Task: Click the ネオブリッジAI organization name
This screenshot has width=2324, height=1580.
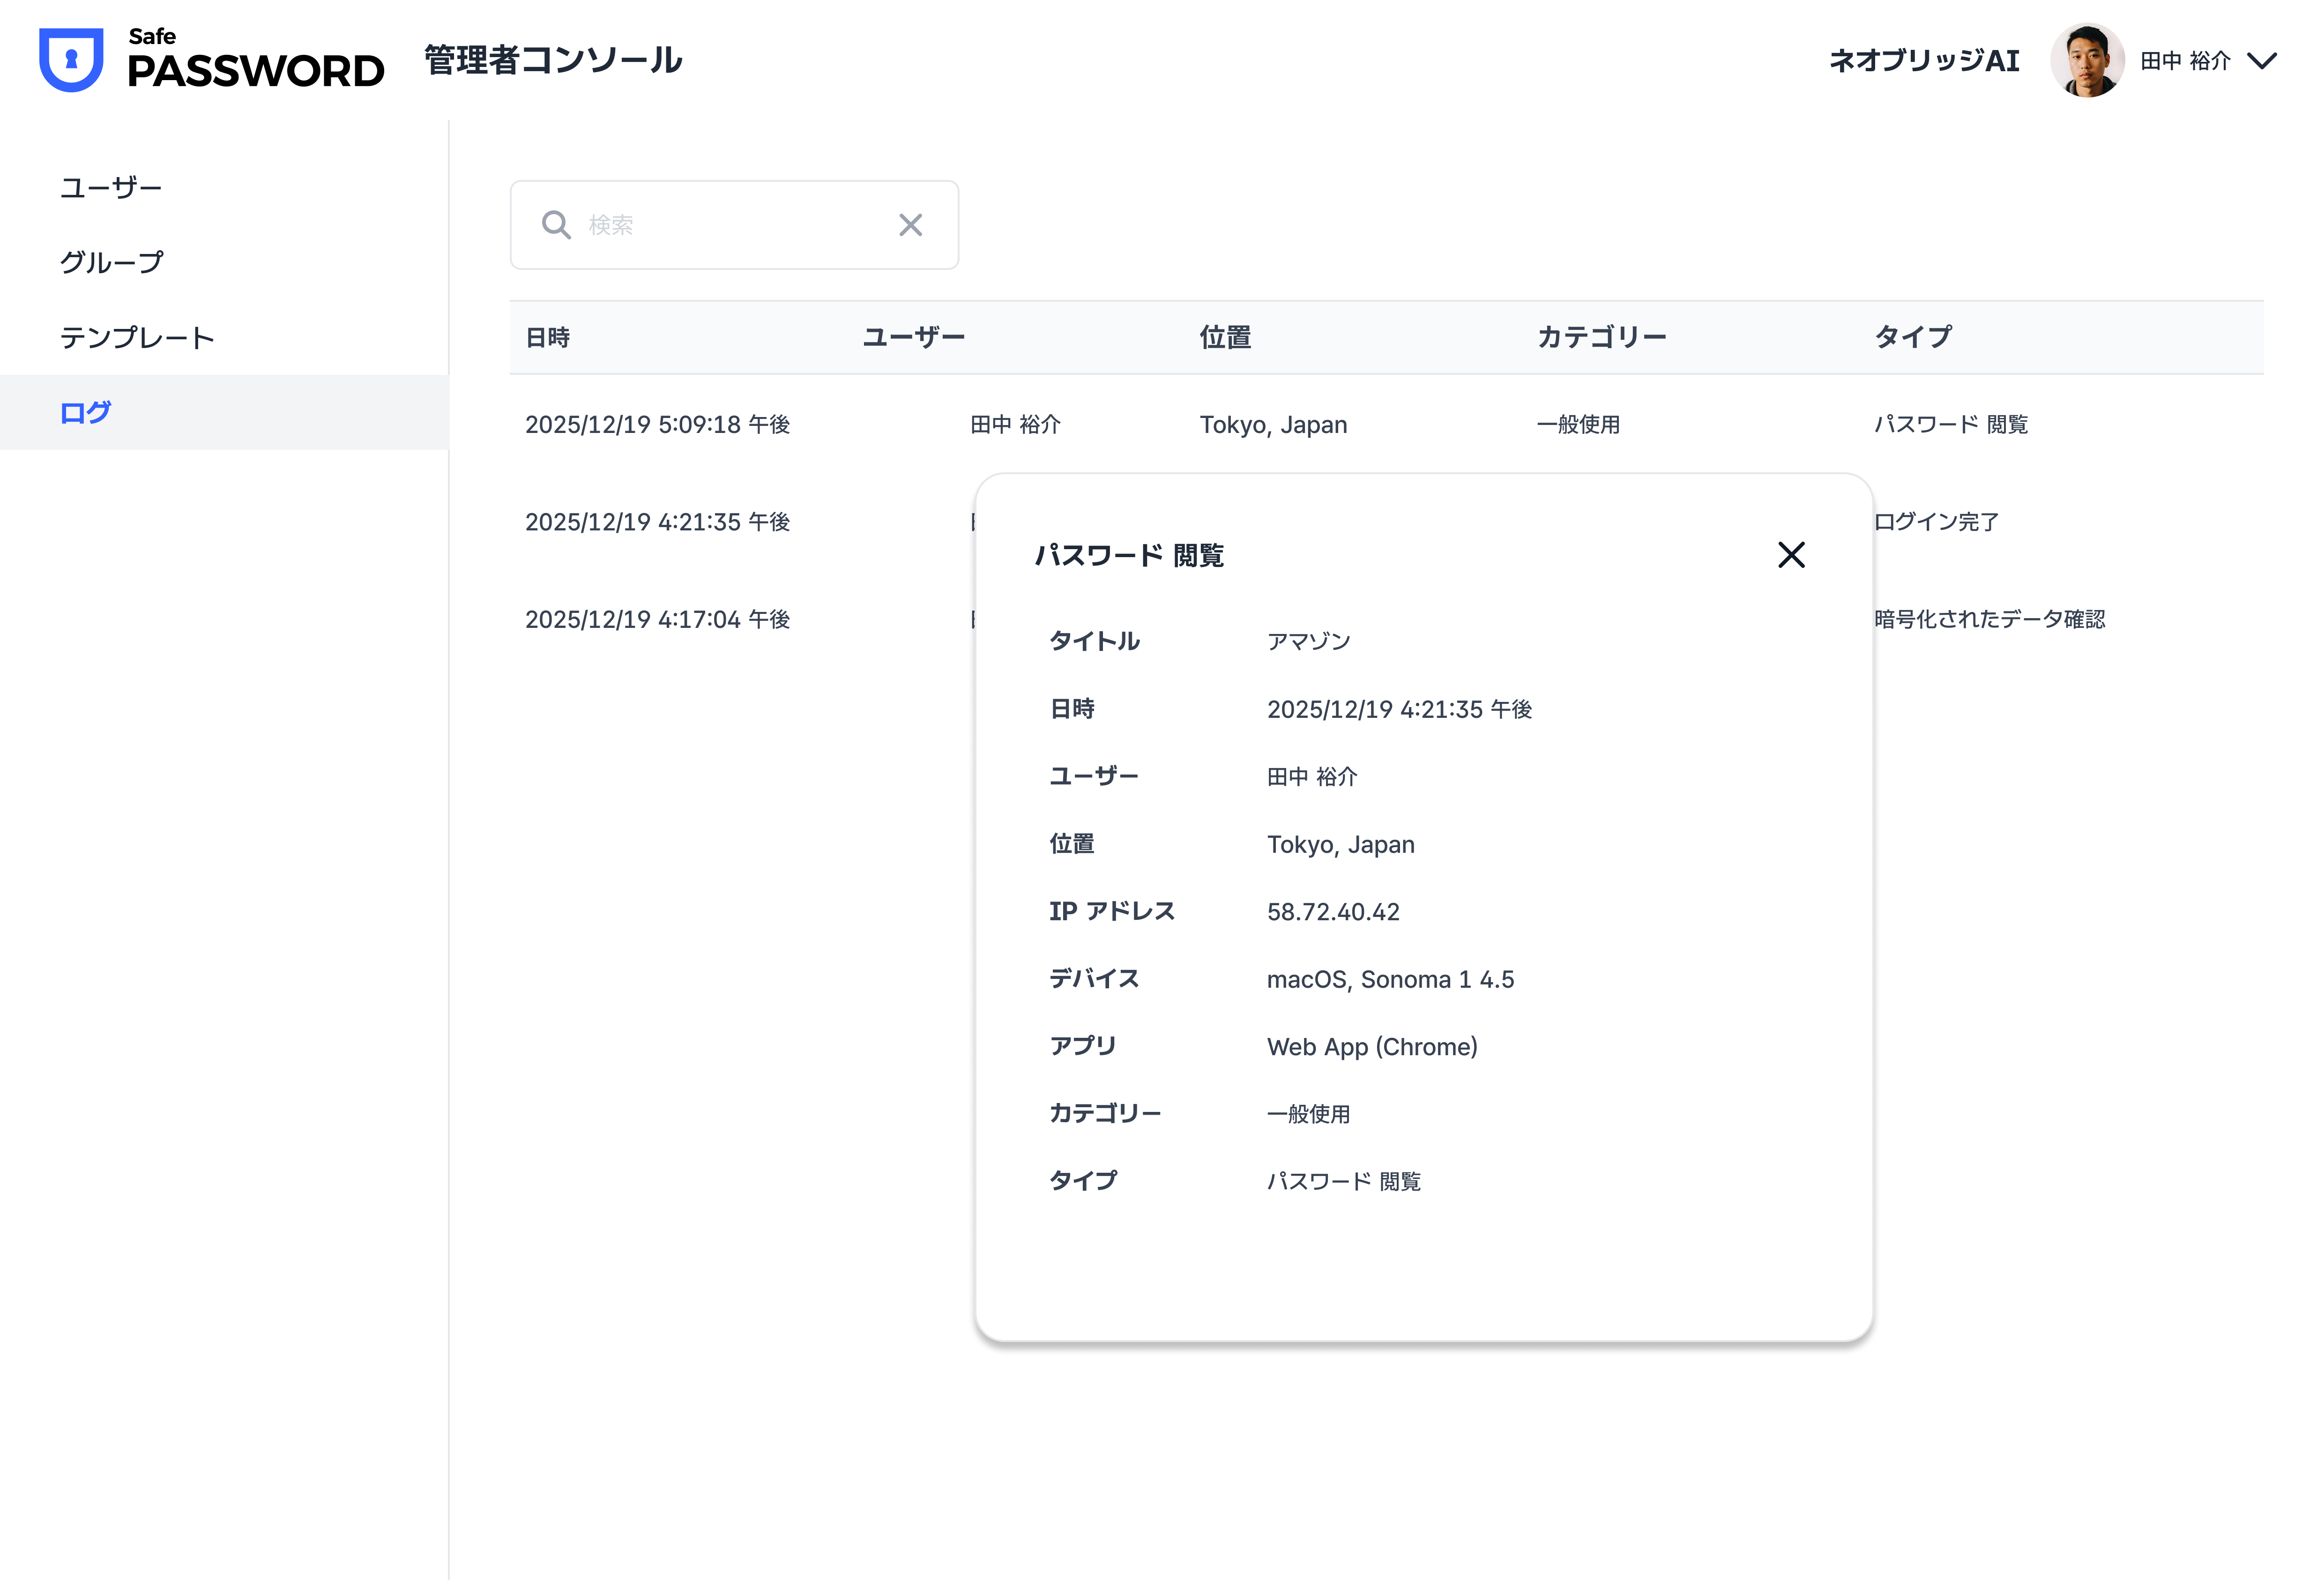Action: coord(1924,61)
